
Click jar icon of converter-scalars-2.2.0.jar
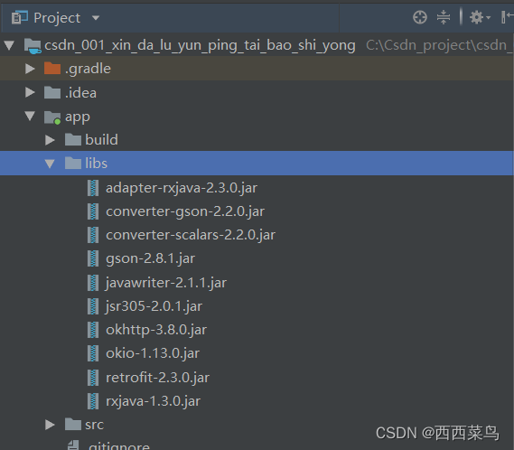[93, 235]
